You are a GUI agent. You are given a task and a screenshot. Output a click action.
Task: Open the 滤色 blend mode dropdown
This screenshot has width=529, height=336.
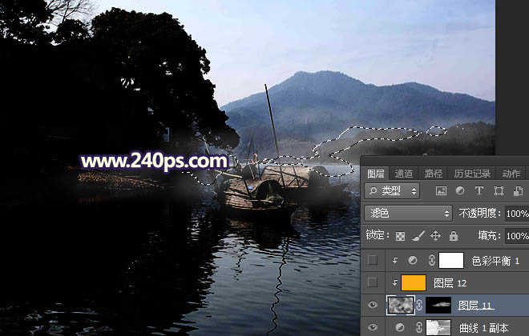point(409,213)
